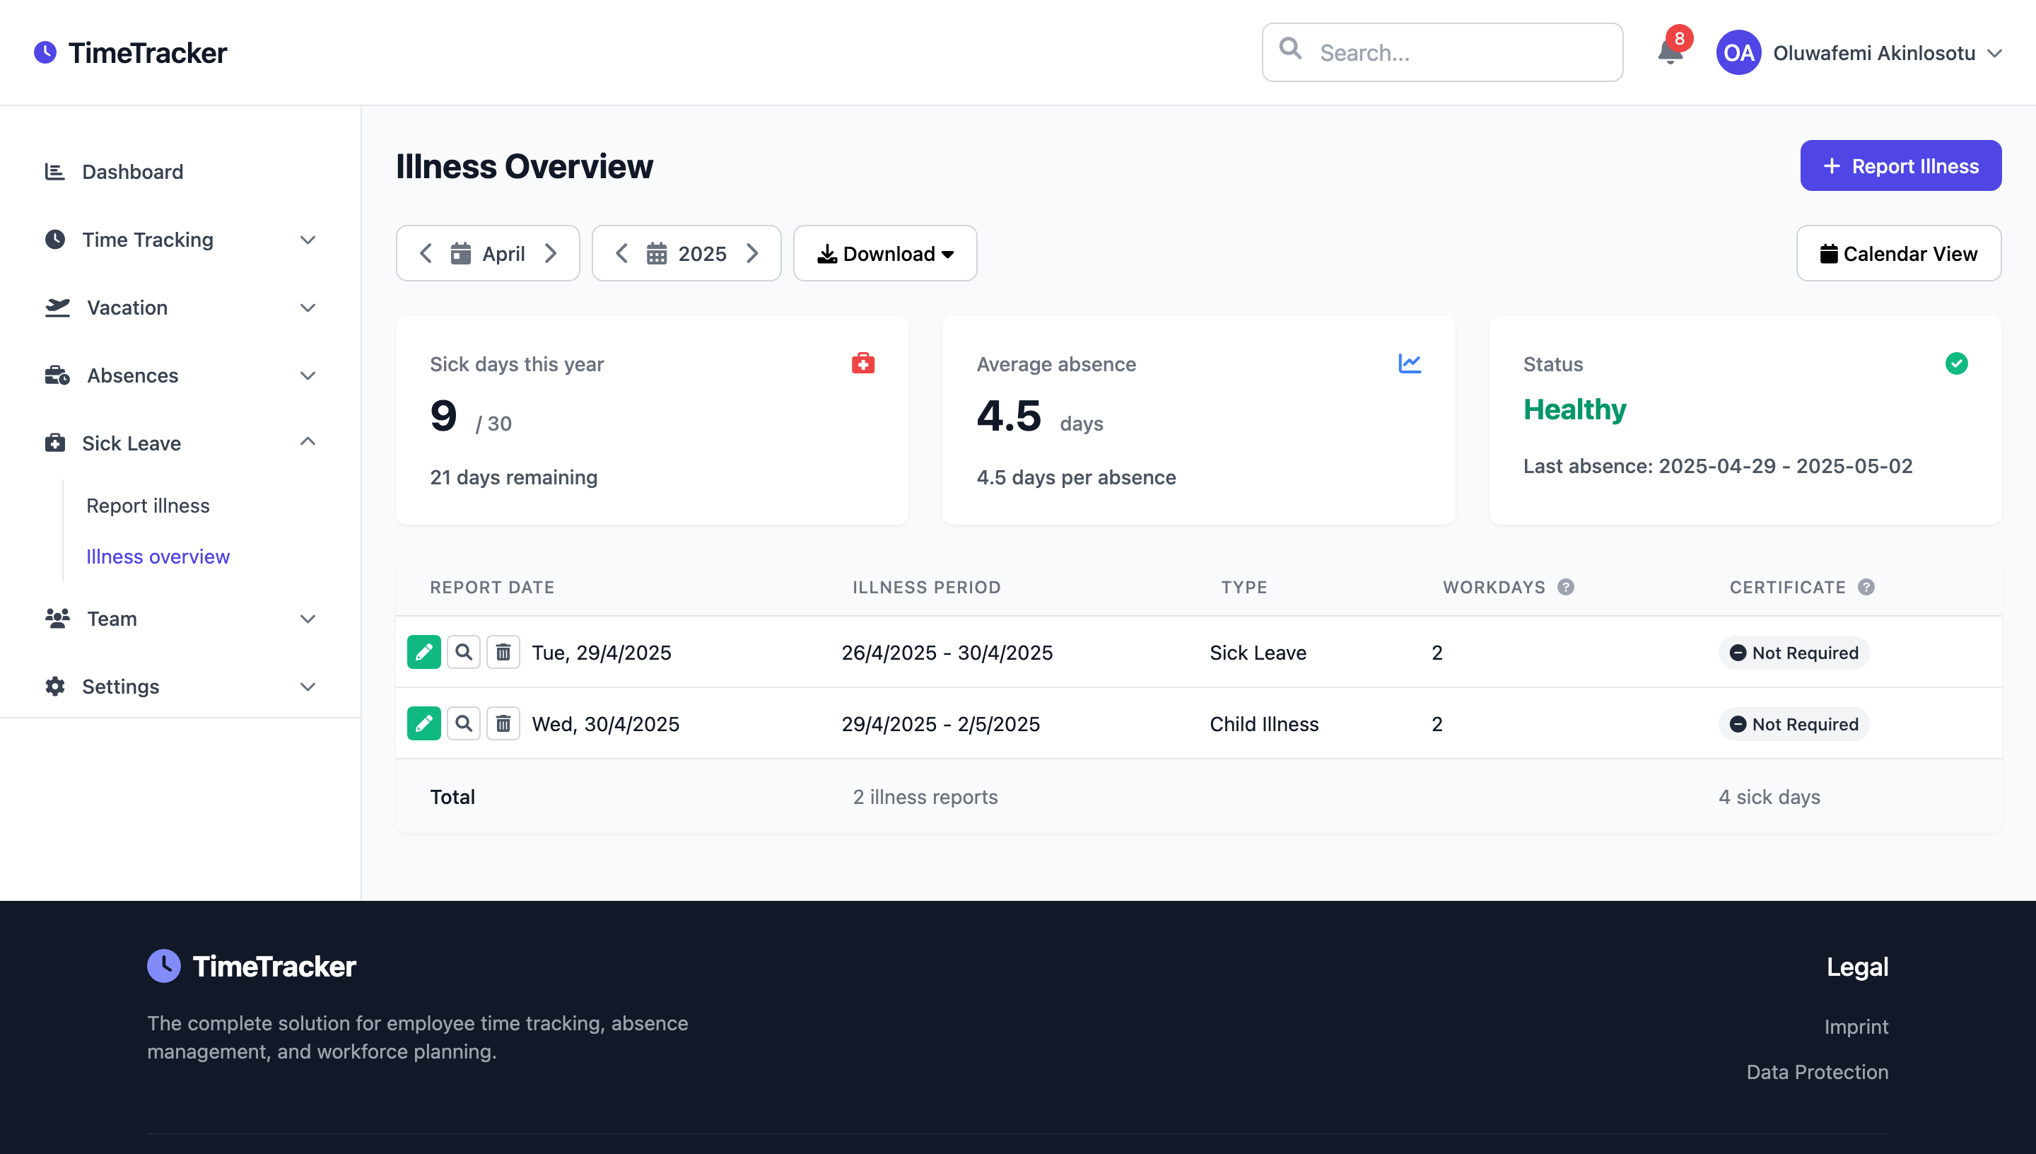Click the search magnifier icon
Viewport: 2036px width, 1154px height.
1290,49
